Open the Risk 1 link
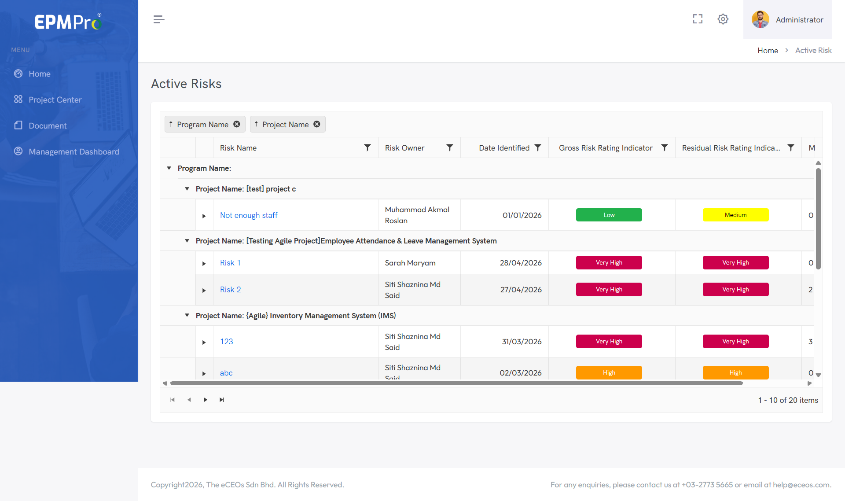This screenshot has width=845, height=501. click(230, 263)
